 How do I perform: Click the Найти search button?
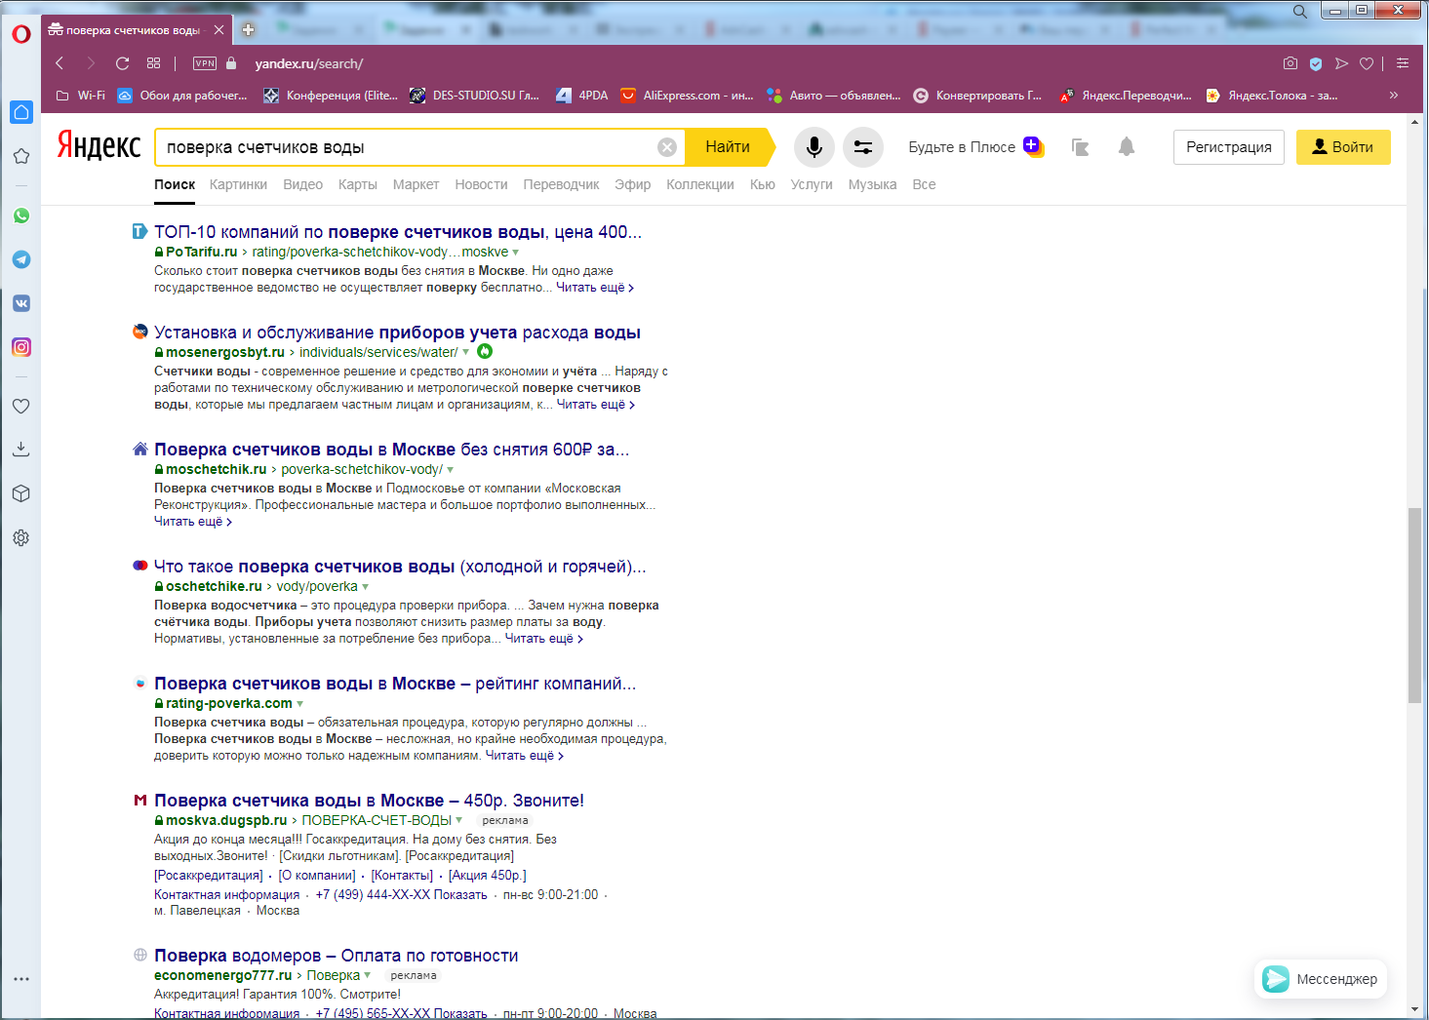pyautogui.click(x=728, y=147)
